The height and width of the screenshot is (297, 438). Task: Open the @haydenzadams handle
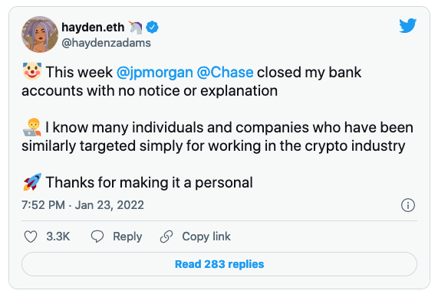click(106, 43)
